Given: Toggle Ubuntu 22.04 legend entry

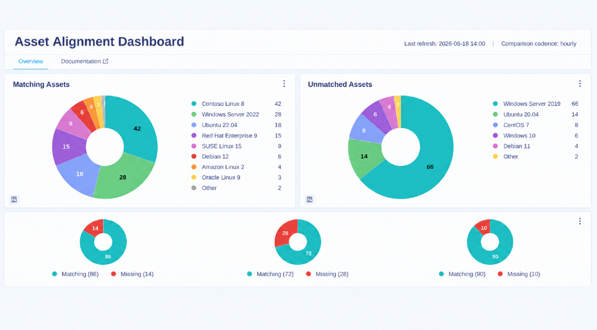Looking at the screenshot, I should (236, 125).
